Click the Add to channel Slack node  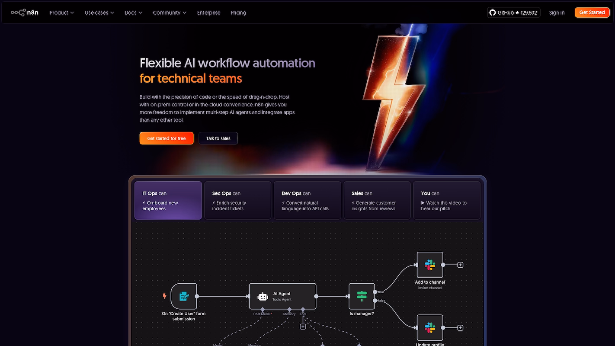pos(430,265)
